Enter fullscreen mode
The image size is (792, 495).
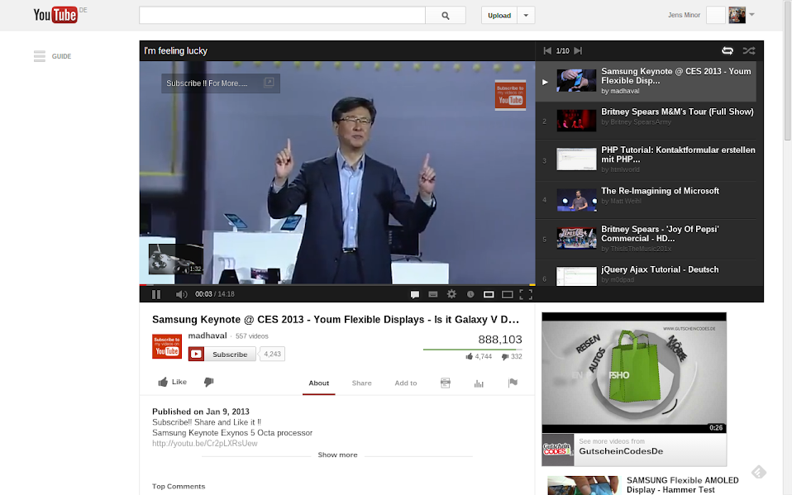pos(526,294)
